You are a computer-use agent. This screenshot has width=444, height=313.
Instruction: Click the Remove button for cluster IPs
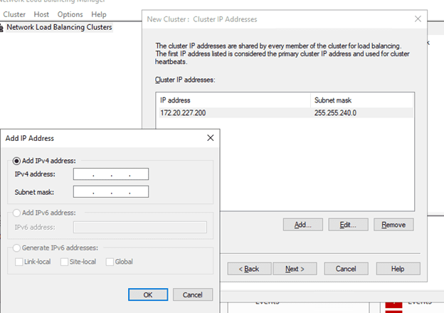[x=393, y=225]
